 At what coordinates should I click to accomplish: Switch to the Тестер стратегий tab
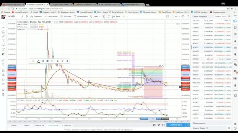point(53,125)
